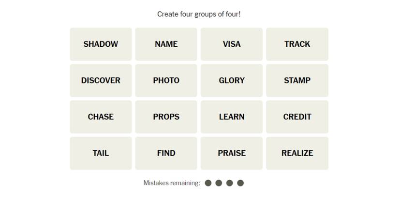Select the TRACK tile
This screenshot has height=199, width=399.
point(297,44)
